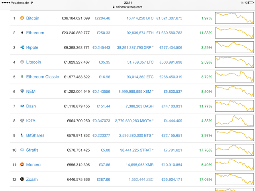Click Stratis change value 17.76%

point(206,150)
